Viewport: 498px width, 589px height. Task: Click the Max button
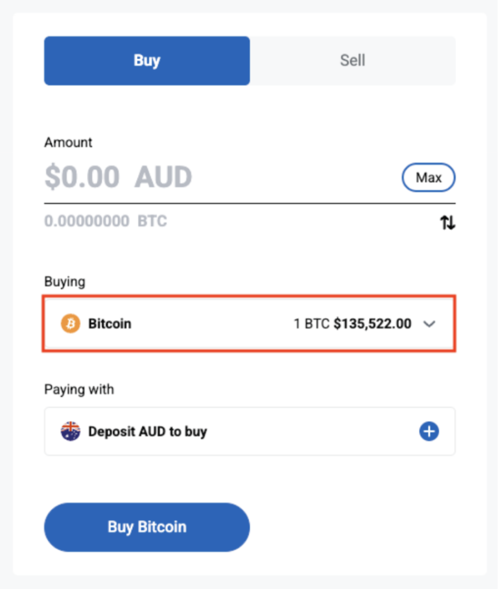tap(429, 177)
